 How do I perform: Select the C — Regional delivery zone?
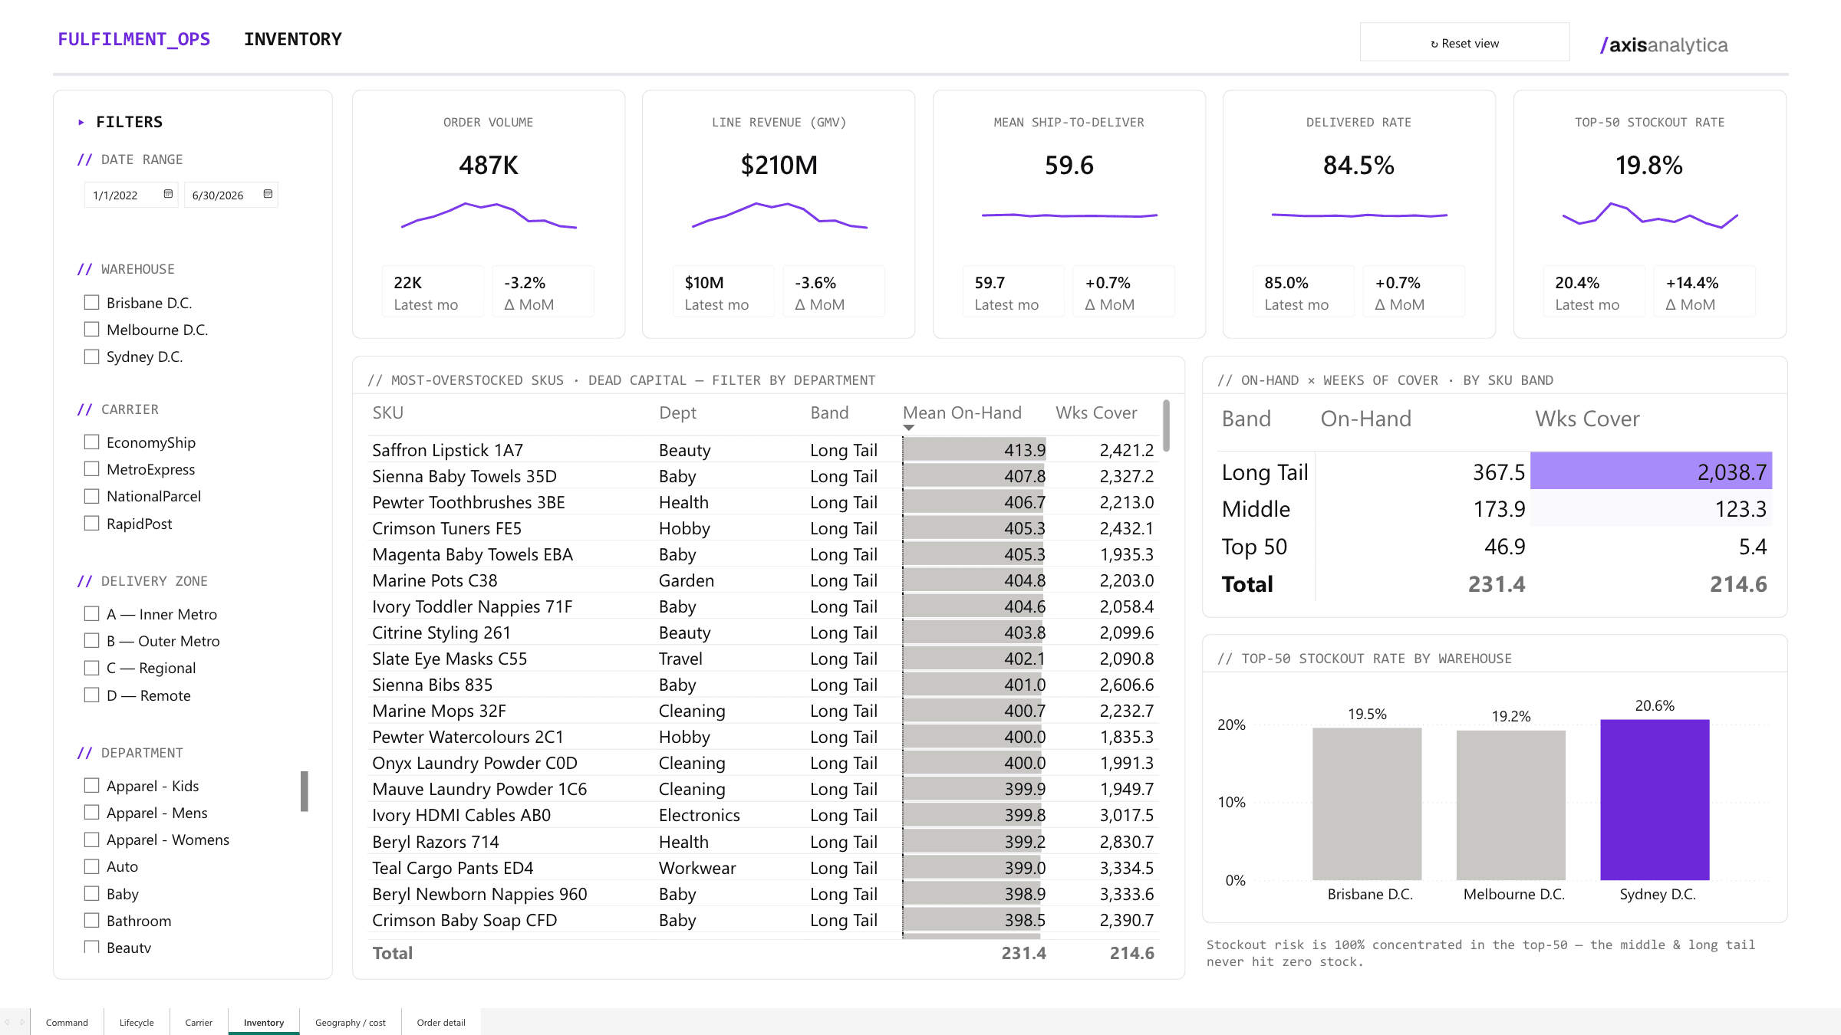(91, 668)
